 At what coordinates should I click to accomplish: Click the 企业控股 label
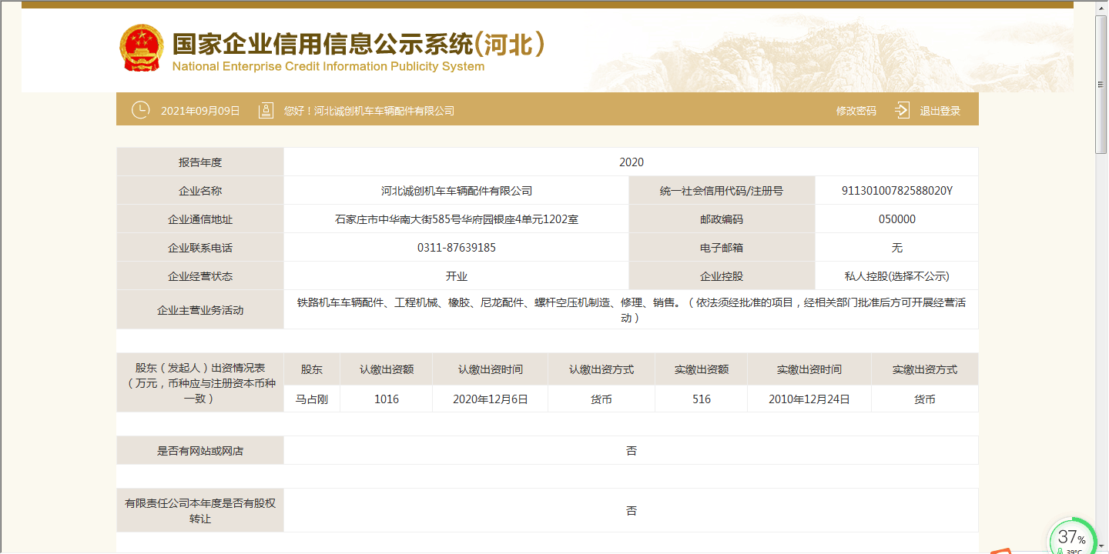pos(722,276)
